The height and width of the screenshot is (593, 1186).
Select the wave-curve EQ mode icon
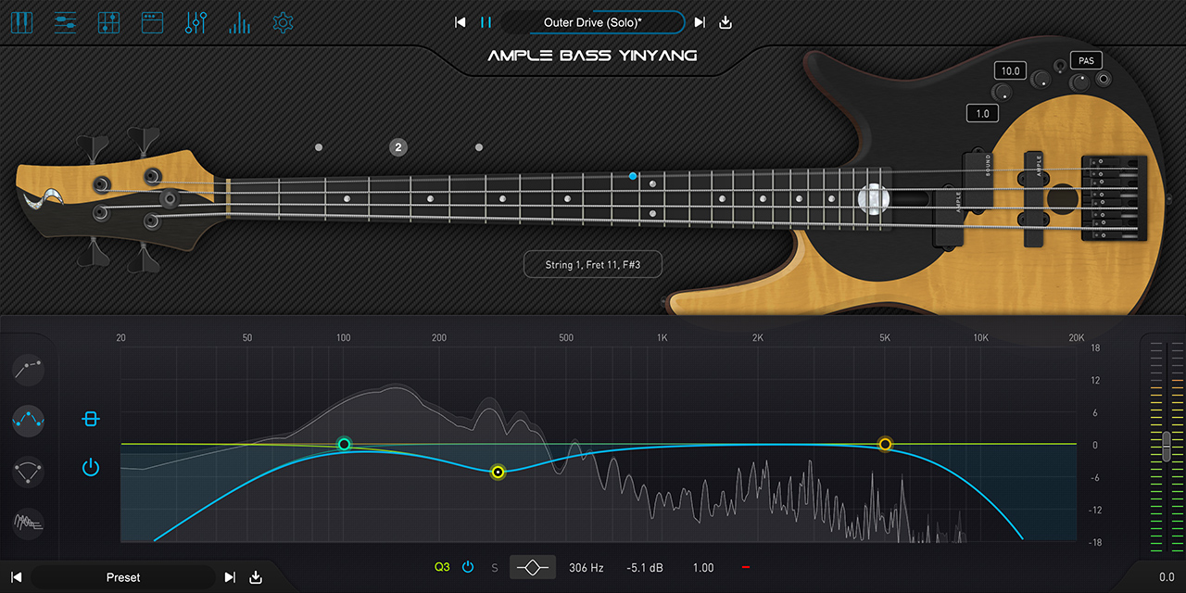point(29,421)
